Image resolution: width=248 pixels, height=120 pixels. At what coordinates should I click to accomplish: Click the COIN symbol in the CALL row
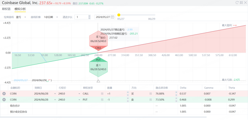(x=13, y=93)
